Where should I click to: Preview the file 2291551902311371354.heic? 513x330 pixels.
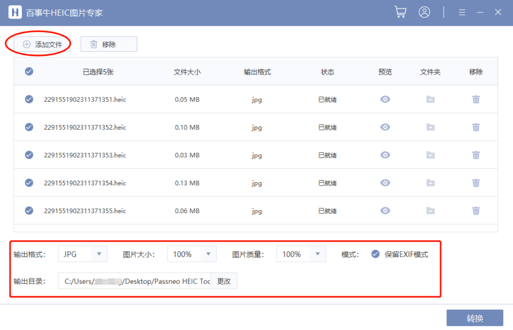tap(385, 183)
